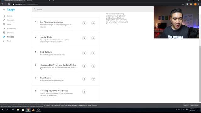Screen dimensions: 201x113
Task: Open Scatter Plots tutorial icon
Action: pyautogui.click(x=84, y=38)
